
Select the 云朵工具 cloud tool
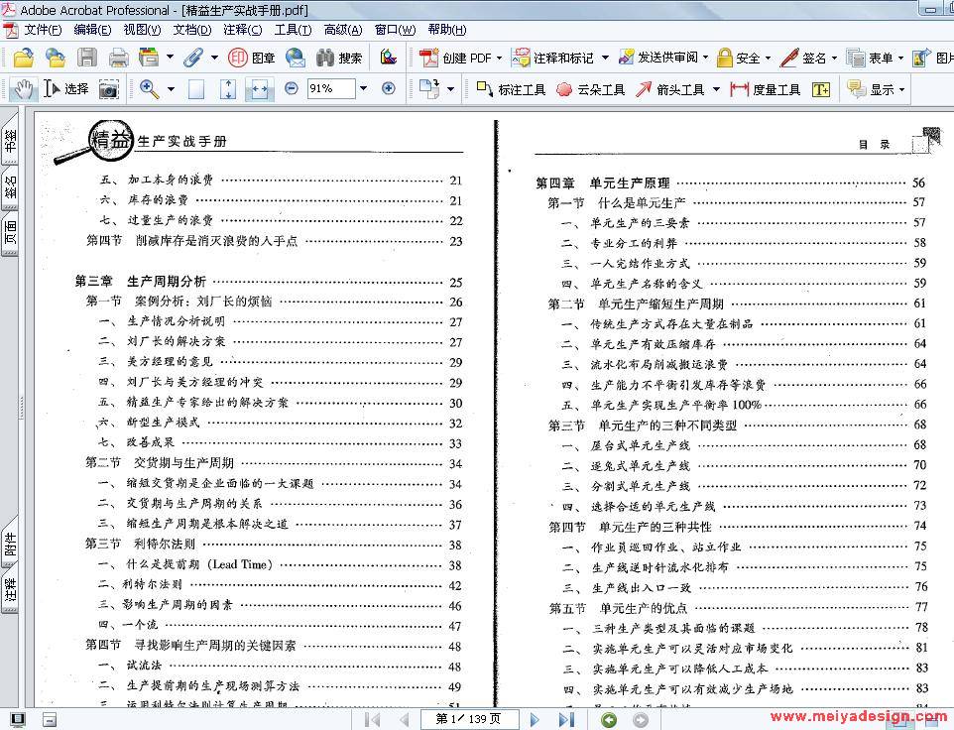point(590,89)
